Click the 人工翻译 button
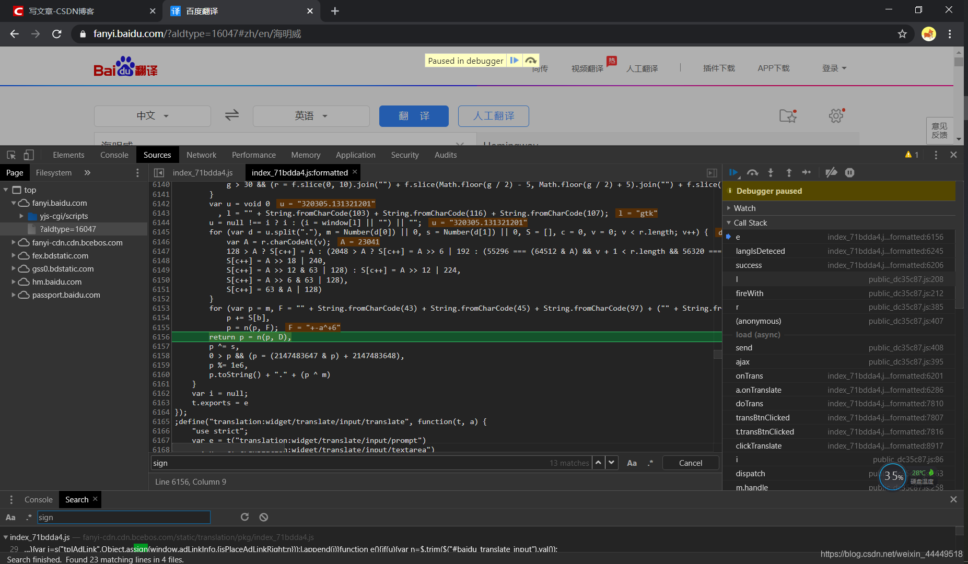968x564 pixels. click(x=494, y=116)
